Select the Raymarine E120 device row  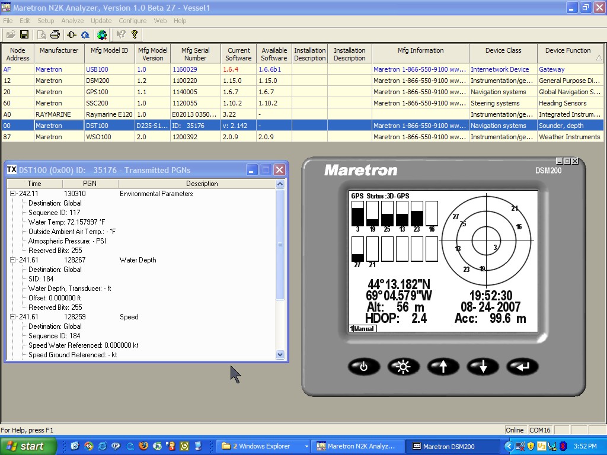302,114
